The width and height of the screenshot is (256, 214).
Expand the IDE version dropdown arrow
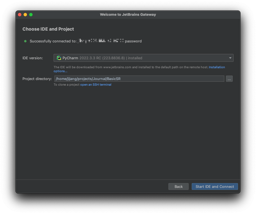[x=230, y=58]
